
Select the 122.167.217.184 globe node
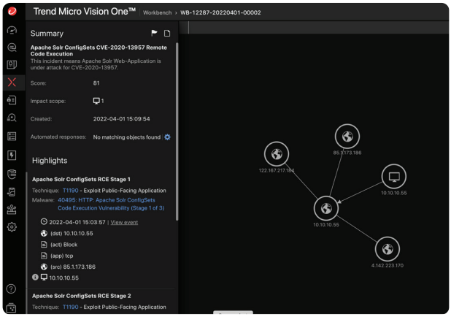pos(277,154)
